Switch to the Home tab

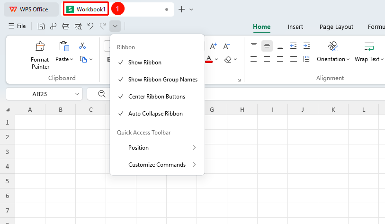pos(262,27)
